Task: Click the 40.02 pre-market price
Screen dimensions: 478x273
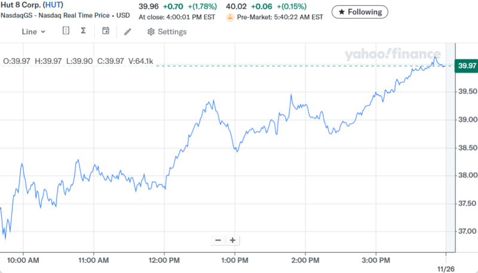Action: [x=236, y=7]
